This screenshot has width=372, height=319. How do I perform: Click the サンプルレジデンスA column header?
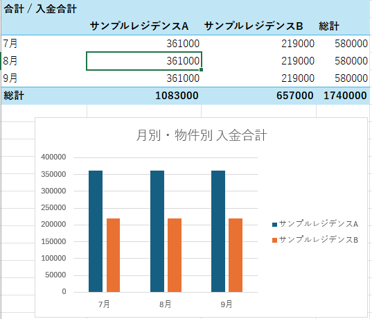point(139,26)
